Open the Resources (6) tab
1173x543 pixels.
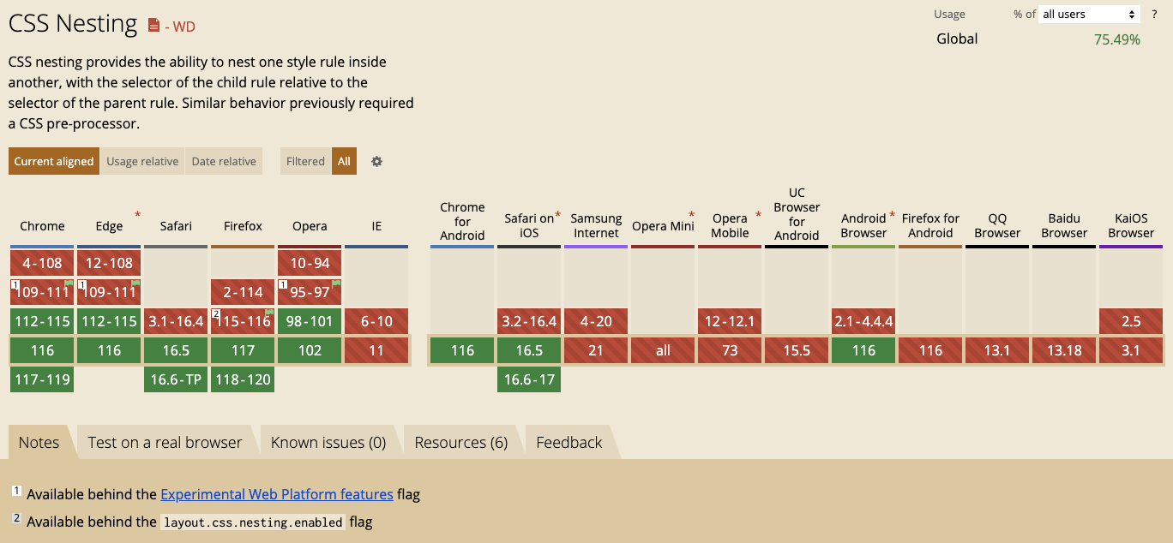tap(461, 442)
